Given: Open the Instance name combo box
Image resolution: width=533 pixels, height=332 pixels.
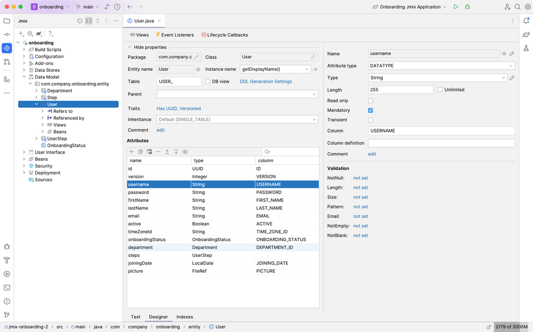Looking at the screenshot, I should pyautogui.click(x=275, y=69).
